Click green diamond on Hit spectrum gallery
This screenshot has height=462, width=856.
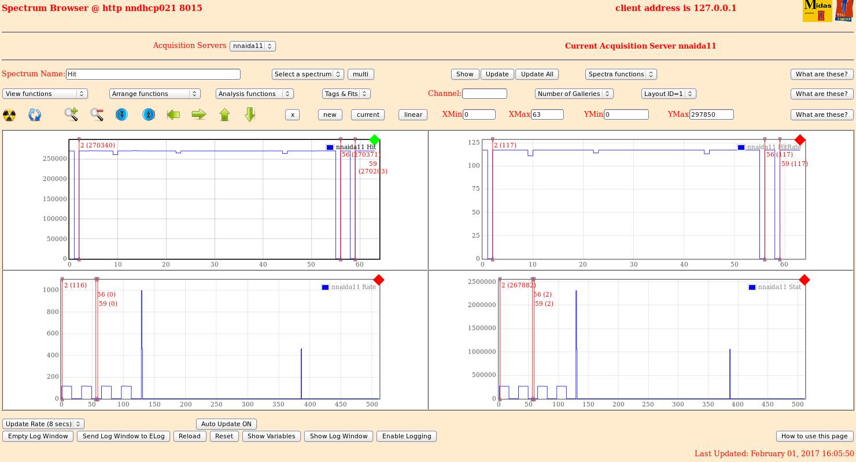click(x=374, y=139)
